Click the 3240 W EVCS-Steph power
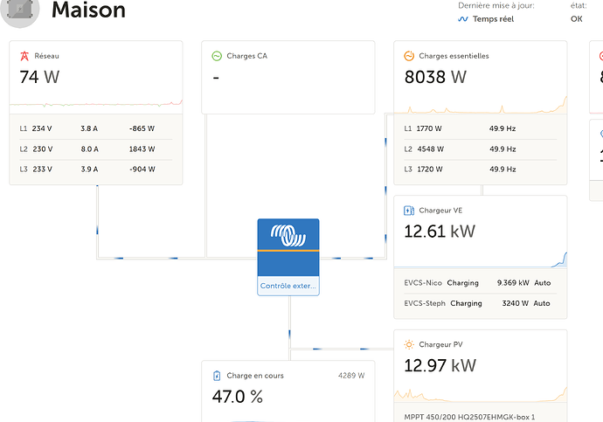The height and width of the screenshot is (422, 603). pos(516,303)
